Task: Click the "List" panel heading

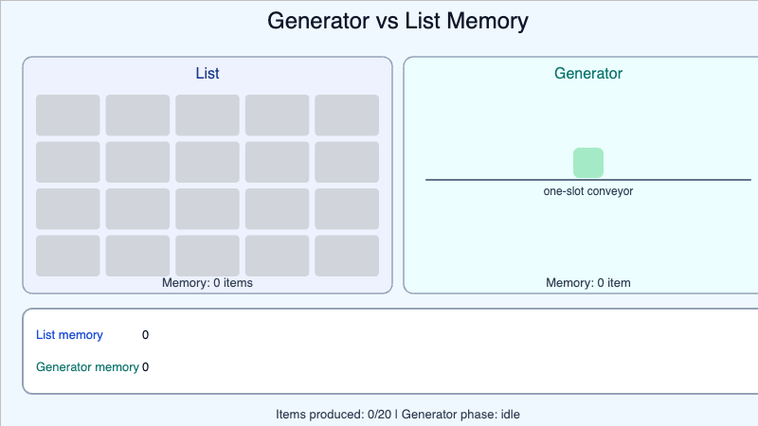Action: click(208, 73)
